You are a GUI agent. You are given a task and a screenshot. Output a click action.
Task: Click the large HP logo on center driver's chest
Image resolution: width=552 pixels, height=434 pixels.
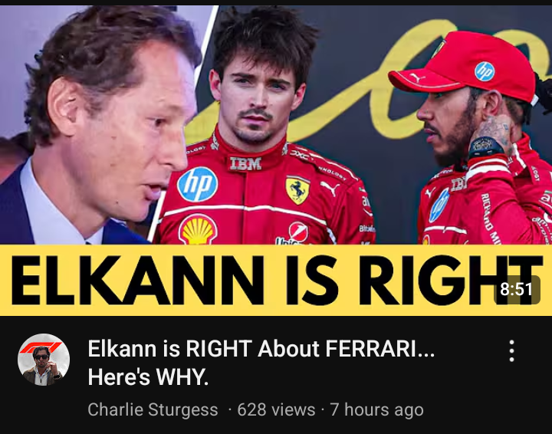pyautogui.click(x=197, y=185)
